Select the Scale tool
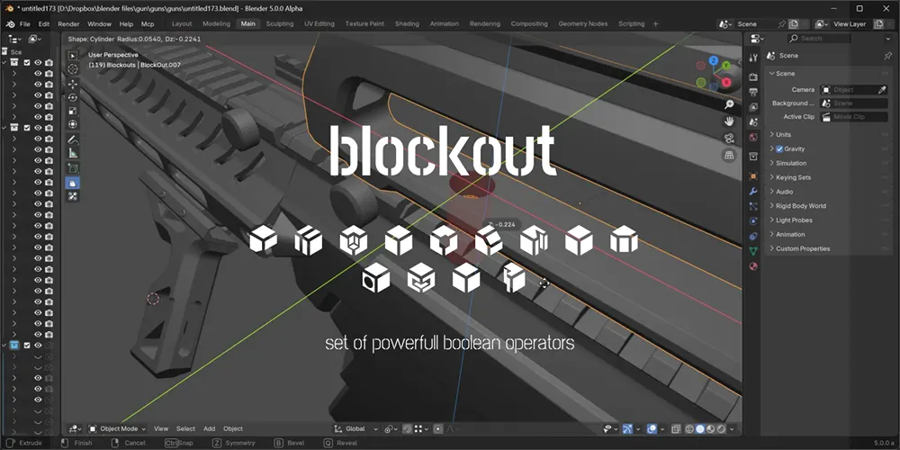This screenshot has width=900, height=450. click(73, 111)
